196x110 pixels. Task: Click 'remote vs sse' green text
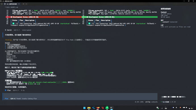point(34,84)
